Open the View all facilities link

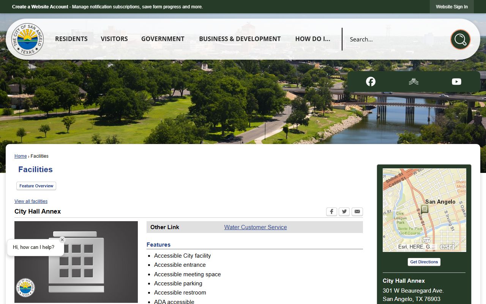tap(31, 201)
